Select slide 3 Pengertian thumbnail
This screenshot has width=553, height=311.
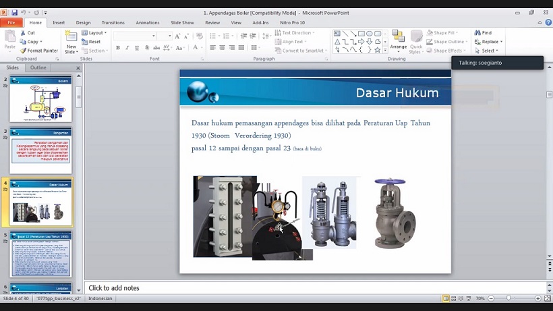click(41, 151)
